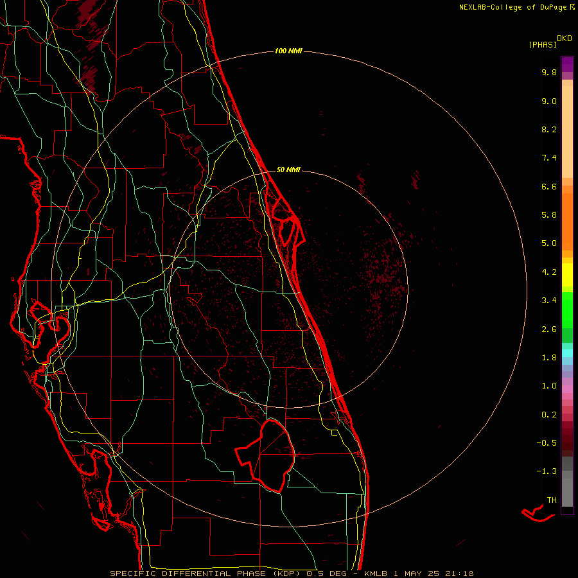Select the 6.6 value on the legend
578x578 pixels.
click(549, 186)
